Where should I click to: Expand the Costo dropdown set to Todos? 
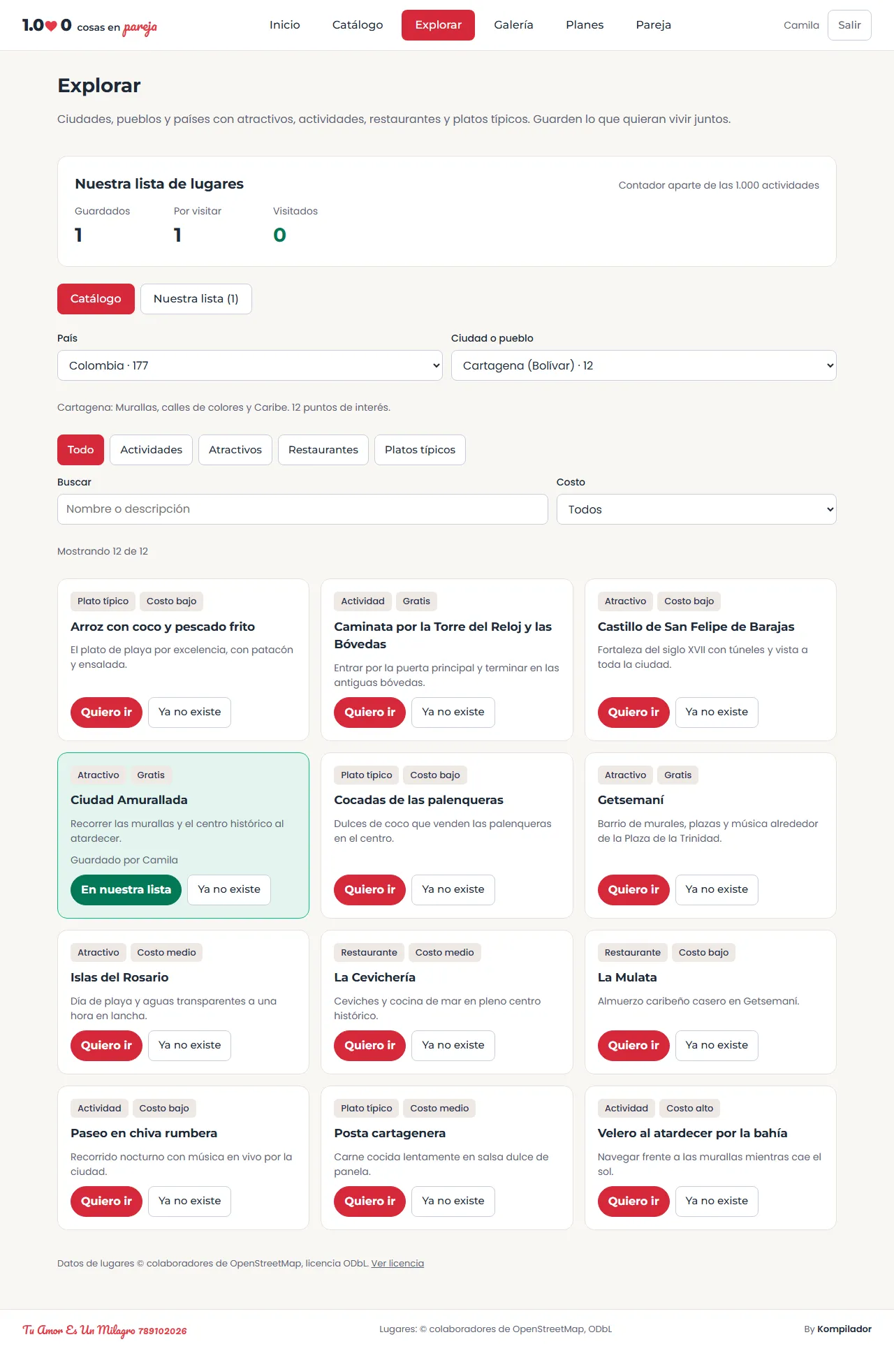point(696,509)
